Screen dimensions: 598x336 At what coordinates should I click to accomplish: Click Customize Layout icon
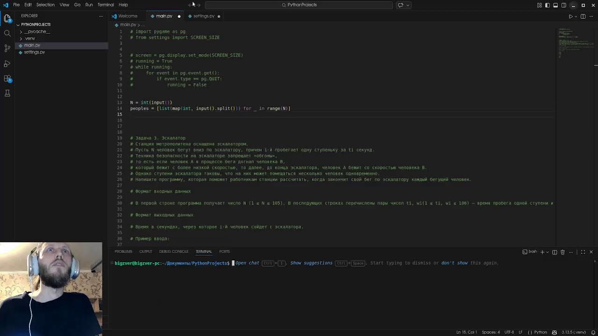click(540, 5)
